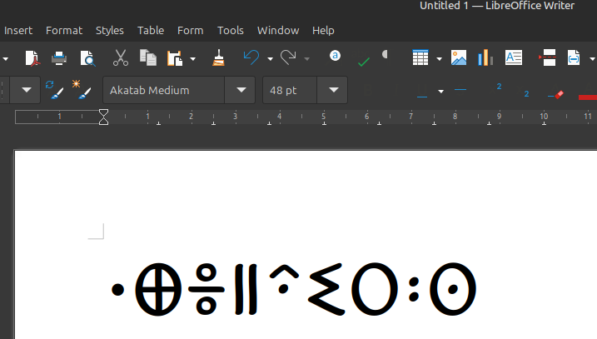Screen dimensions: 597x339
Task: Click the Export as PDF icon
Action: tap(32, 58)
